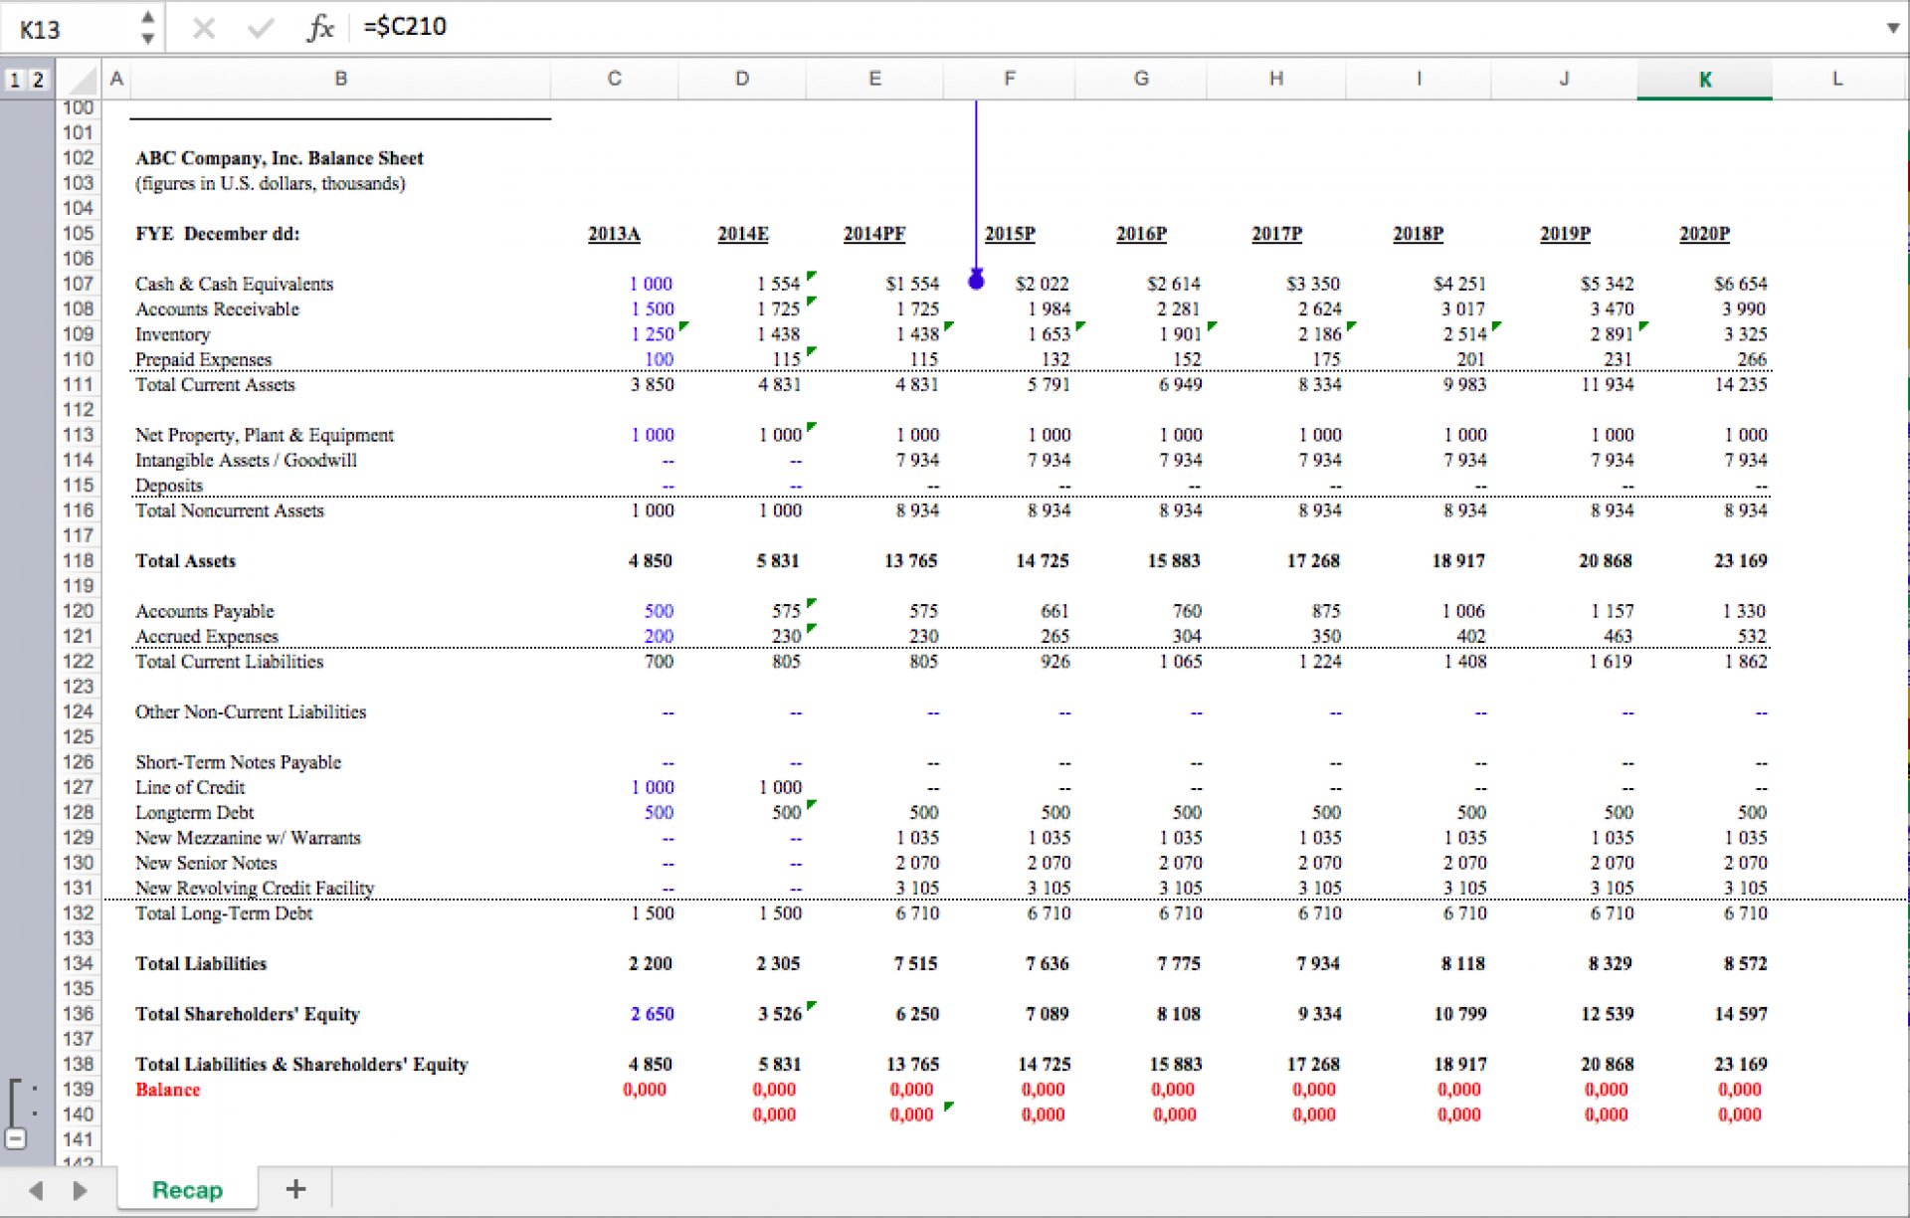Select the red Balance label
The height and width of the screenshot is (1218, 1910).
pos(167,1090)
